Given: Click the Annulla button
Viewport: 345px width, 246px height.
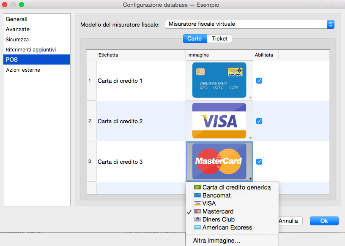Looking at the screenshot, I should tap(289, 221).
